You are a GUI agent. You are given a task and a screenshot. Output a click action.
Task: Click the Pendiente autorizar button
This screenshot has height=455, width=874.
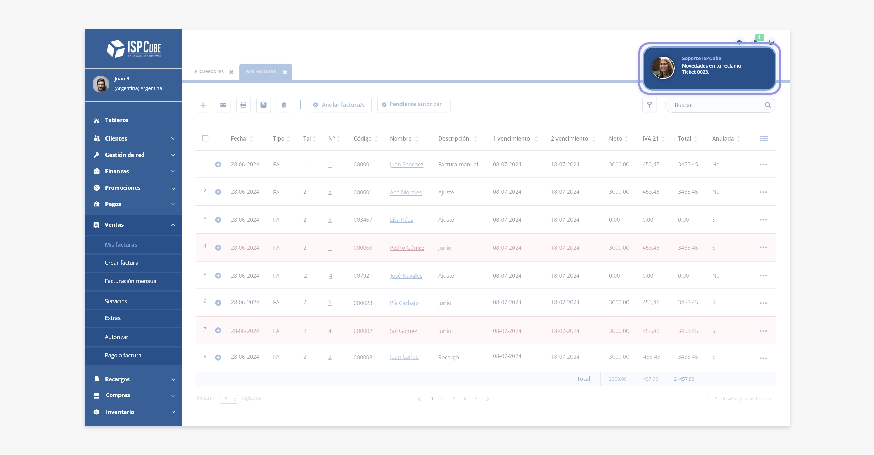[x=414, y=105]
